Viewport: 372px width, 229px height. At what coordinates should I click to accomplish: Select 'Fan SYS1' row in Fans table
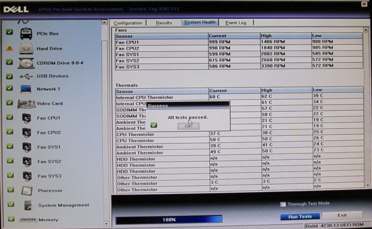239,54
